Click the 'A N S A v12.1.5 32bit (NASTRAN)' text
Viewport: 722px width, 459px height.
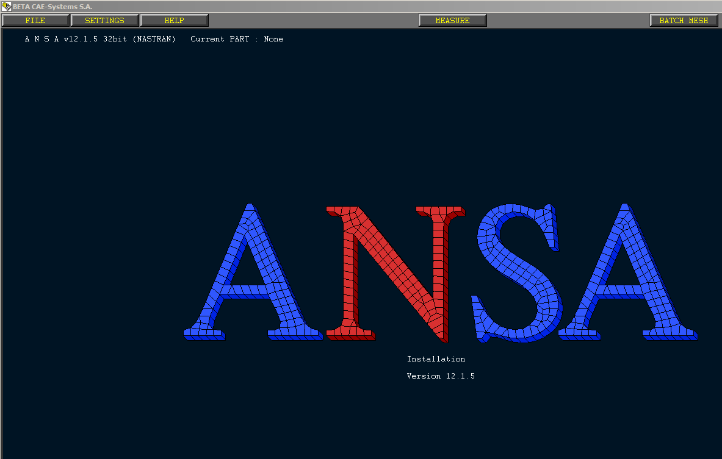pyautogui.click(x=100, y=39)
